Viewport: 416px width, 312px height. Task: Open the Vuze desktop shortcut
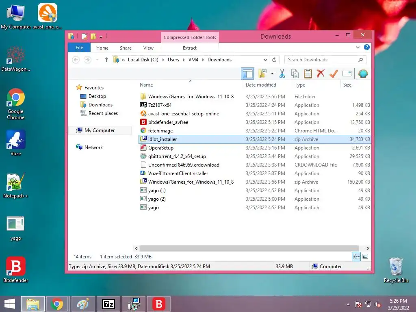click(x=16, y=143)
